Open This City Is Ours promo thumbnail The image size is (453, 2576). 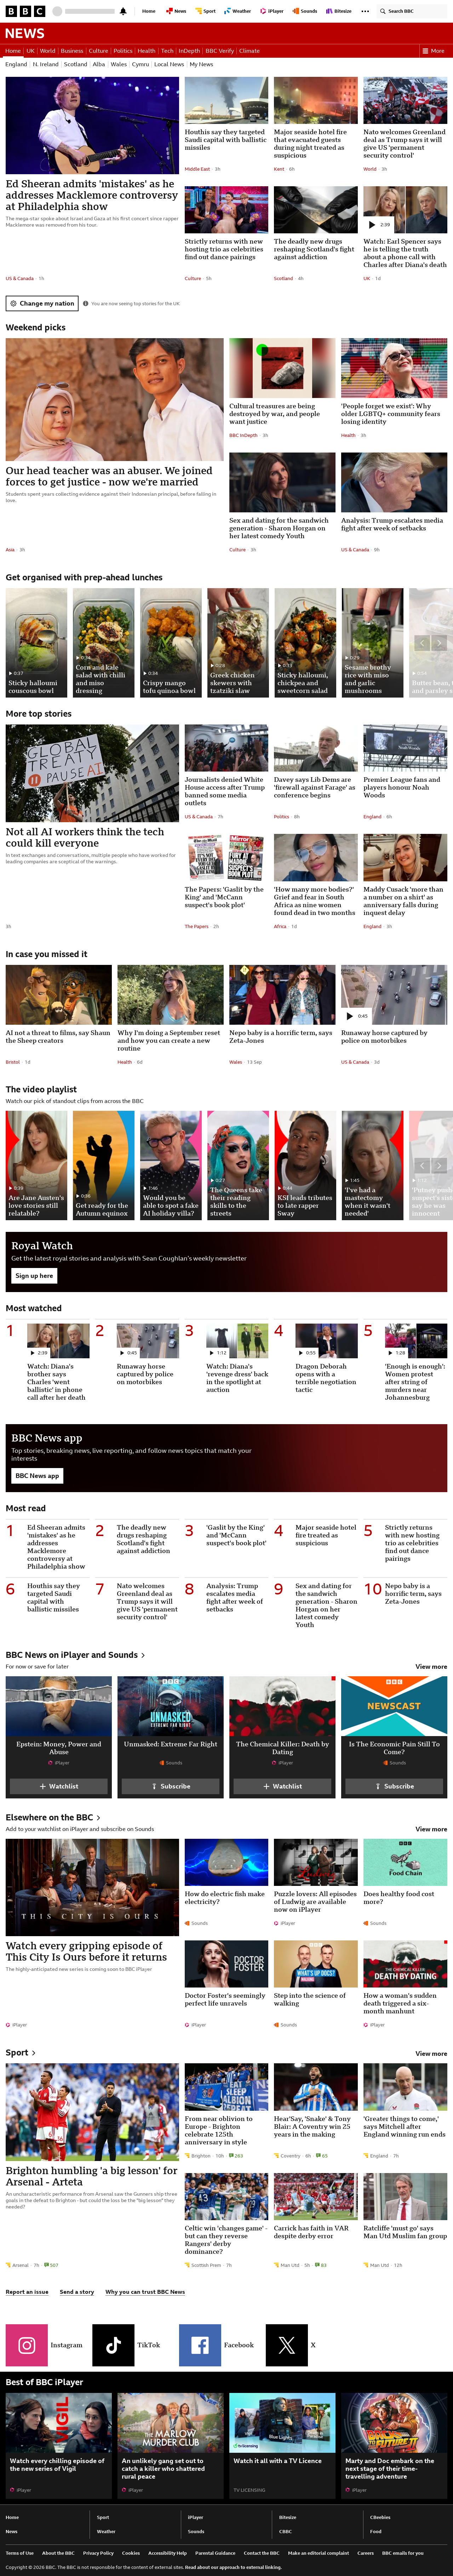92,1887
